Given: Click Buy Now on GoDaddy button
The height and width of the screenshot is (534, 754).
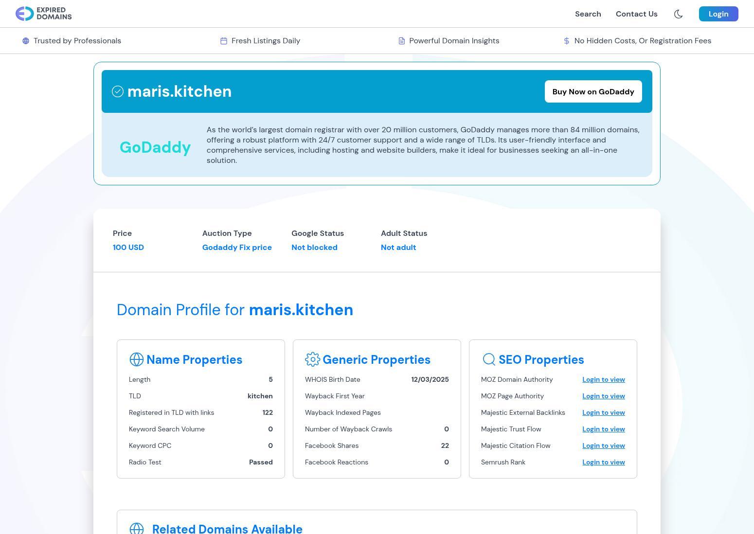Looking at the screenshot, I should pos(593,91).
